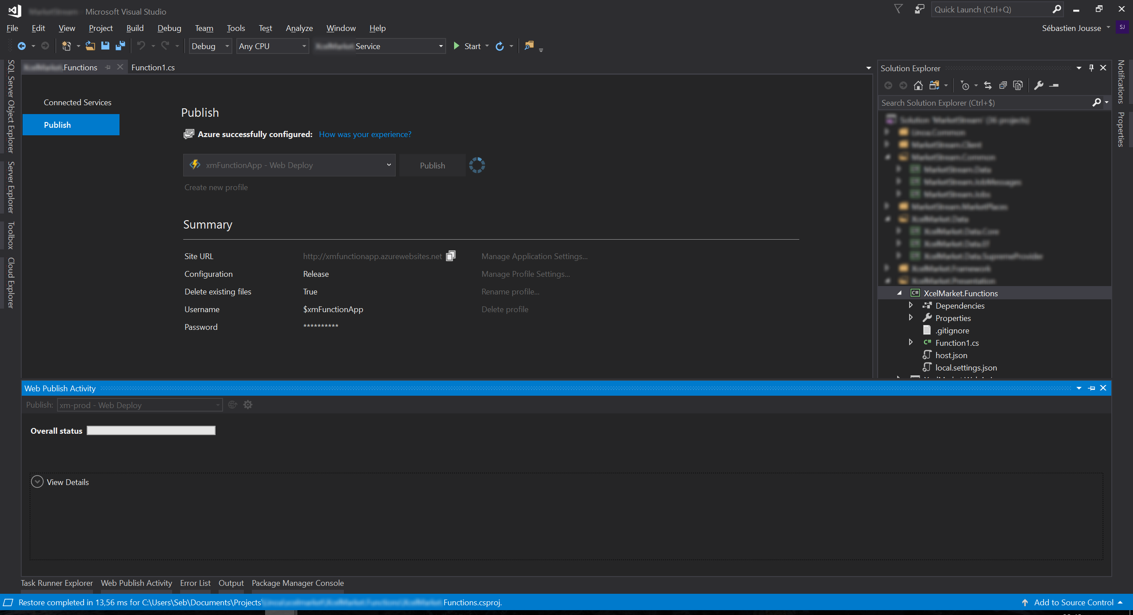This screenshot has width=1133, height=615.
Task: Click the Open File toolbar icon
Action: pyautogui.click(x=90, y=46)
